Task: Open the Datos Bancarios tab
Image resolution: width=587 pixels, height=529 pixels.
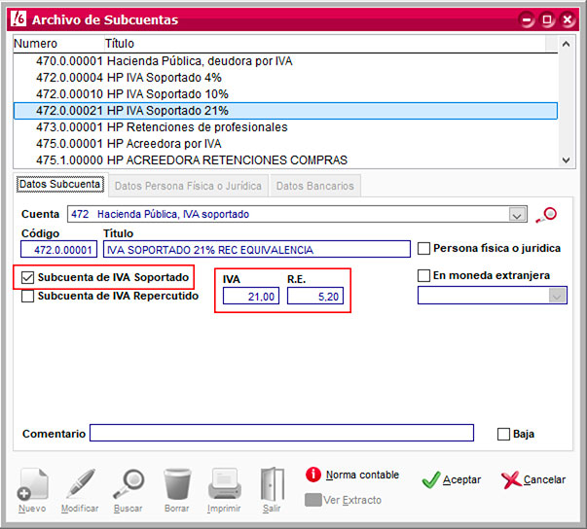Action: coord(315,186)
